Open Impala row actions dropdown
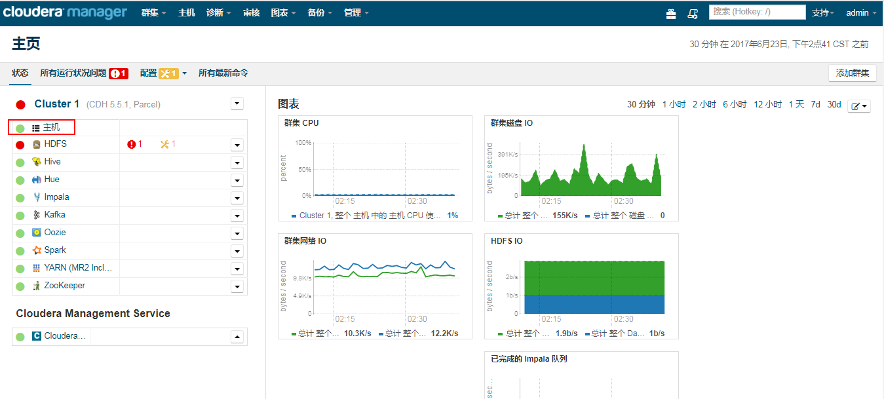 (x=237, y=198)
